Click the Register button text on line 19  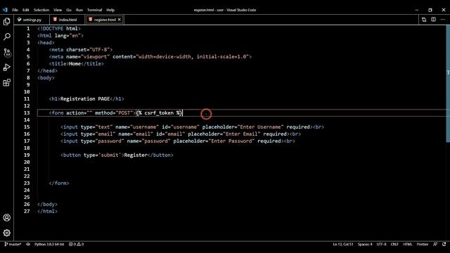click(x=136, y=155)
